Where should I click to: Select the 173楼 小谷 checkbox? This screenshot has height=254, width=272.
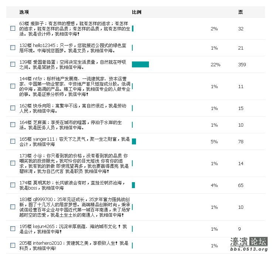(13, 163)
